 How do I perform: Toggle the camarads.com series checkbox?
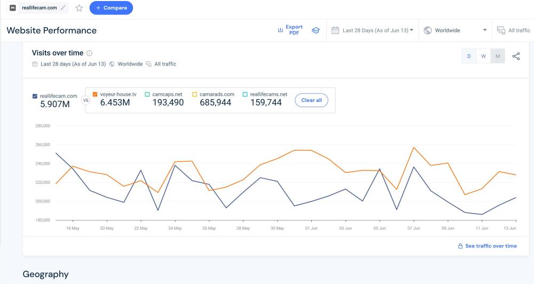click(x=195, y=94)
